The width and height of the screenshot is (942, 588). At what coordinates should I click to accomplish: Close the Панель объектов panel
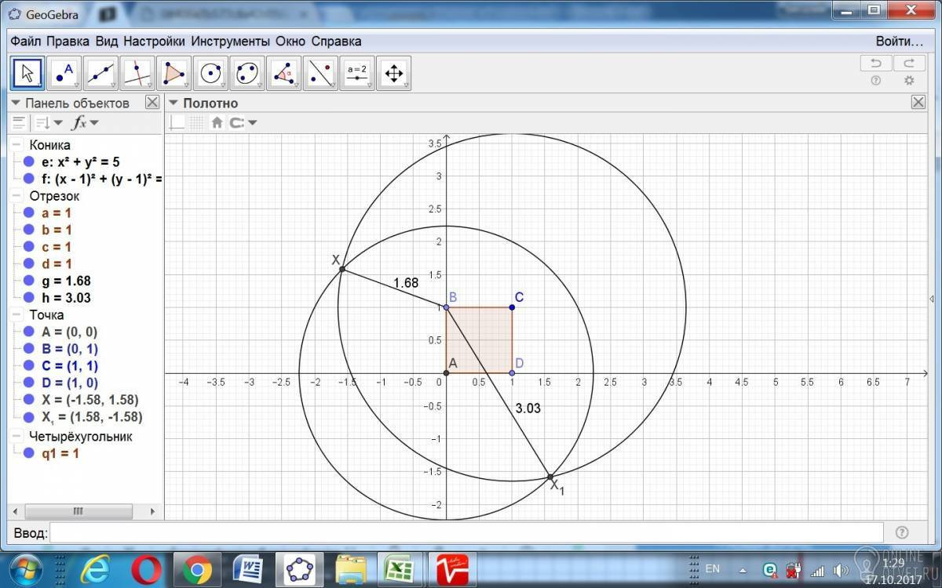[152, 103]
